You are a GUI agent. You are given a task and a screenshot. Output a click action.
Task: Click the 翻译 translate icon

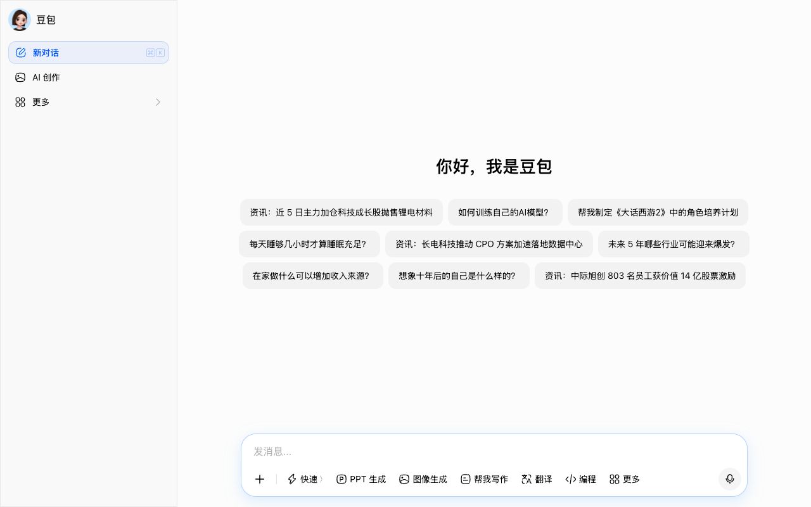(x=527, y=479)
